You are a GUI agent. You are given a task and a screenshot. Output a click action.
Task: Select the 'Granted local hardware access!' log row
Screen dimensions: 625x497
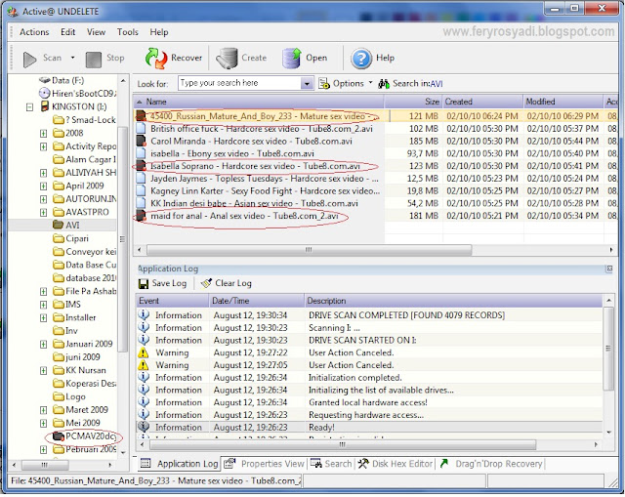[x=369, y=402]
